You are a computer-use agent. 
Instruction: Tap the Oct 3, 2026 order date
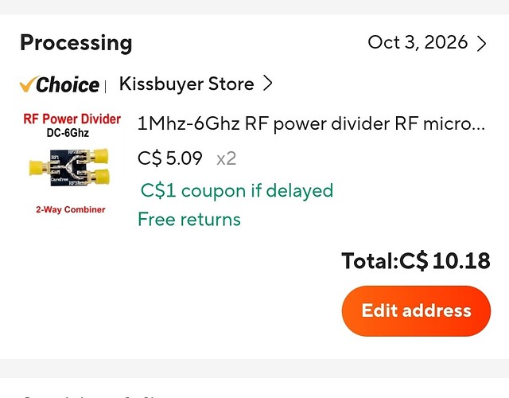[x=418, y=42]
